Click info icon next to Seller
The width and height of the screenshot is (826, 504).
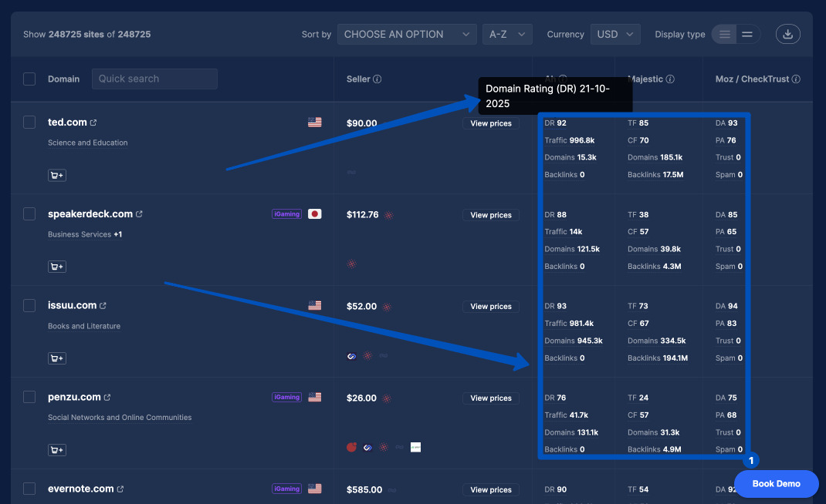(x=377, y=79)
